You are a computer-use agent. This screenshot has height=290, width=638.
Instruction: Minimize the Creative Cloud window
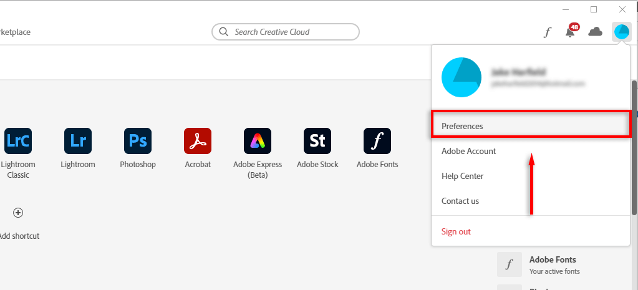tap(566, 9)
